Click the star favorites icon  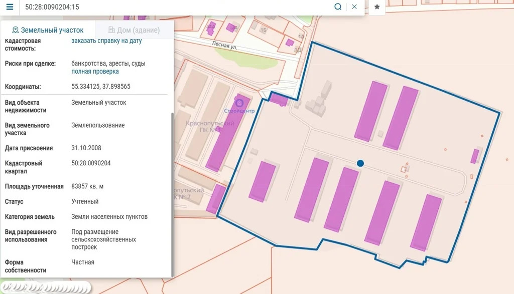point(377,7)
